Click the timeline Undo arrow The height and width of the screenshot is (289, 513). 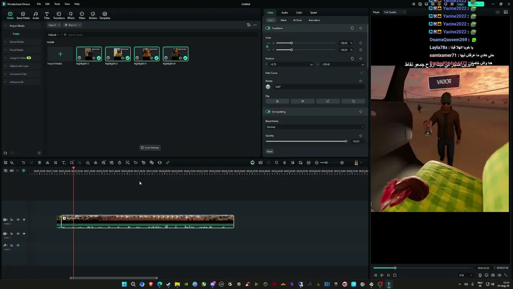click(x=23, y=163)
